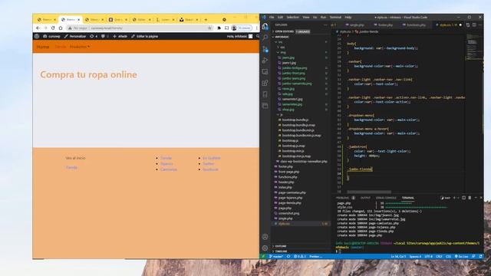The image size is (491, 276).
Task: Click the Camisetas link in the site footer
Action: tap(169, 169)
